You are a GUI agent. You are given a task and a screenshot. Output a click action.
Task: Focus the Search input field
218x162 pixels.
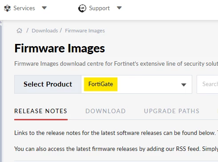[207, 84]
